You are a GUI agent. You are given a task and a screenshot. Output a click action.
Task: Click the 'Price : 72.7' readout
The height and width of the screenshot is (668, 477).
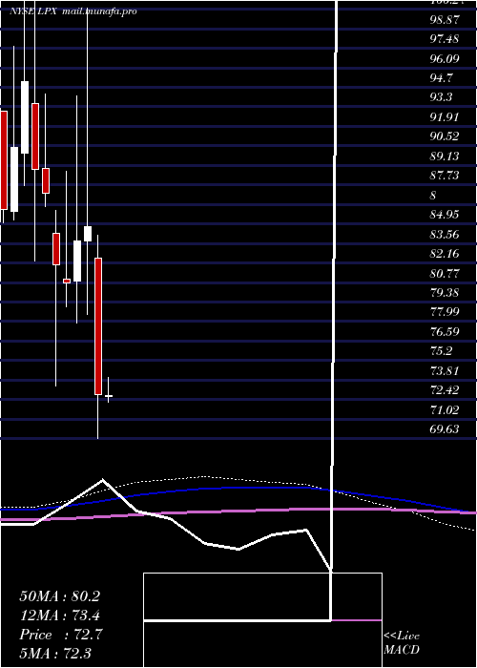click(59, 635)
